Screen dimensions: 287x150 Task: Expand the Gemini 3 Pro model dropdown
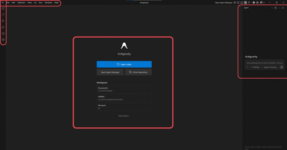(269, 67)
